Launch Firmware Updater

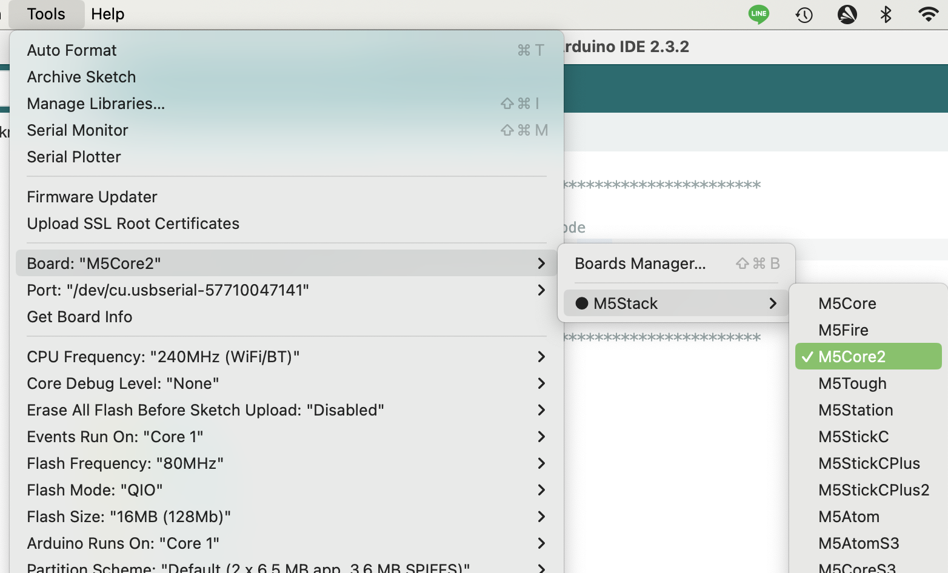287,197
